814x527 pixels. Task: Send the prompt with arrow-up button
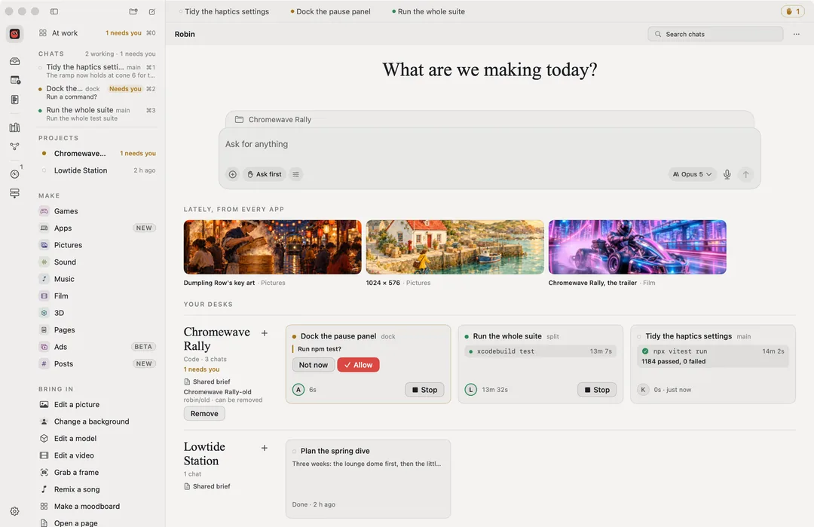pos(745,174)
